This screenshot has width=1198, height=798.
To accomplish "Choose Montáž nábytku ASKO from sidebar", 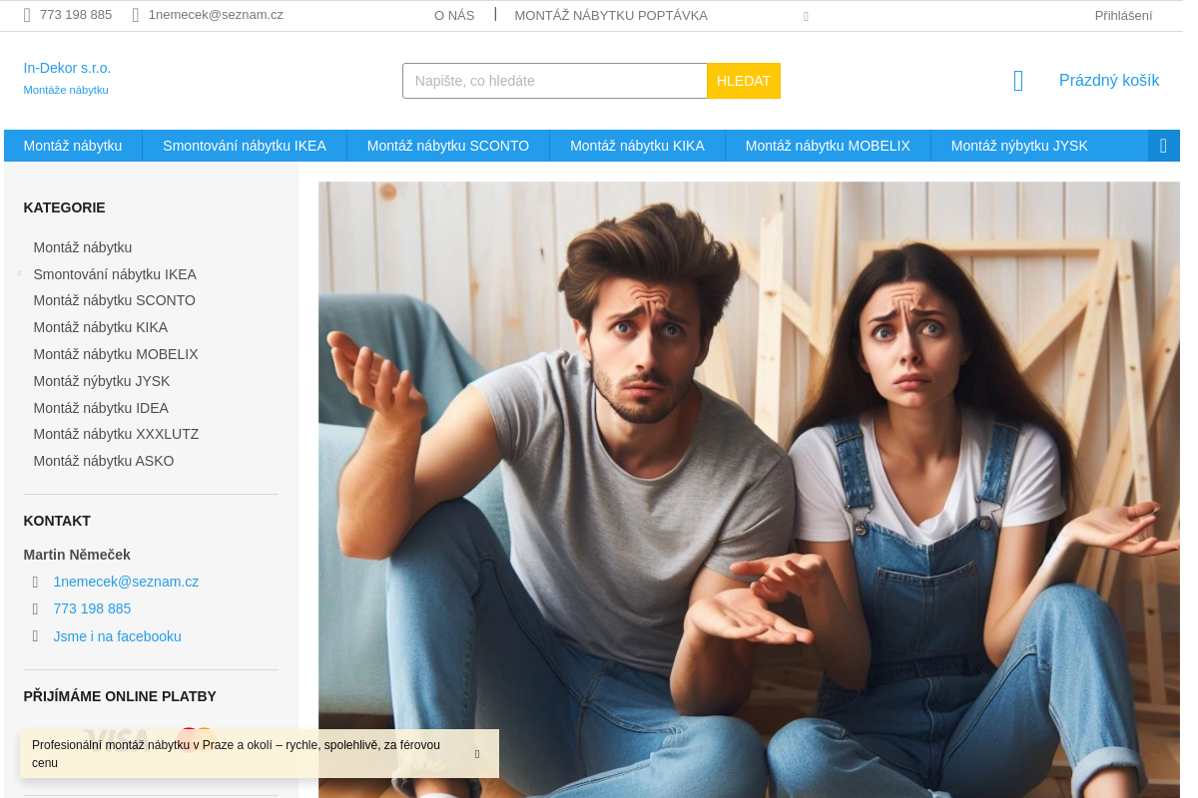I will click(104, 461).
